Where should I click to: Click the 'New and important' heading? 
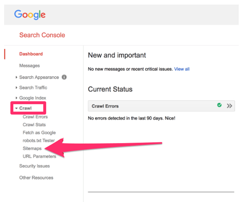tap(117, 55)
